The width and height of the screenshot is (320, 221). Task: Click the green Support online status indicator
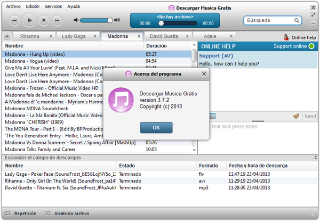tap(311, 46)
